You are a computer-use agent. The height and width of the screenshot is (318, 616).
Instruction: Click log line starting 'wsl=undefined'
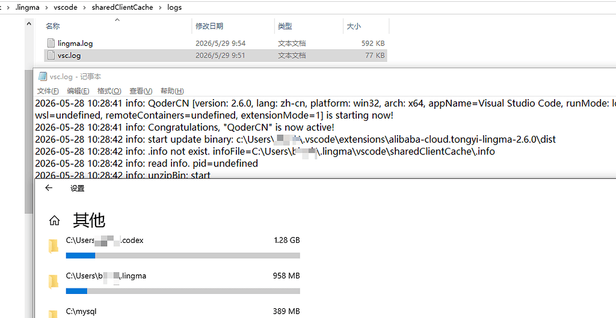point(214,115)
